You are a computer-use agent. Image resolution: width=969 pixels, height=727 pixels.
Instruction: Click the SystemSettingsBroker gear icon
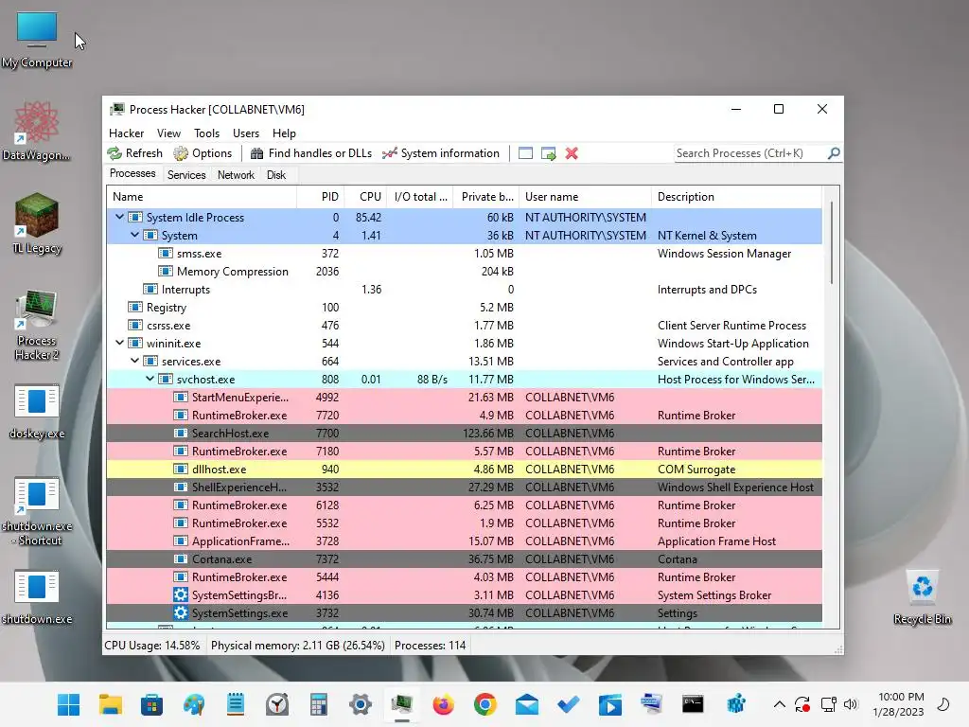click(x=181, y=594)
